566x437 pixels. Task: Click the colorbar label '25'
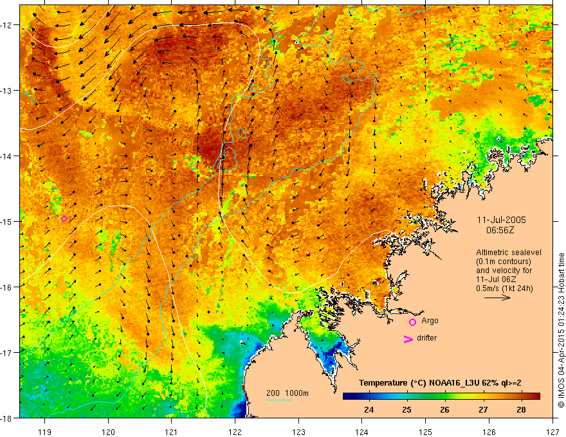point(406,410)
